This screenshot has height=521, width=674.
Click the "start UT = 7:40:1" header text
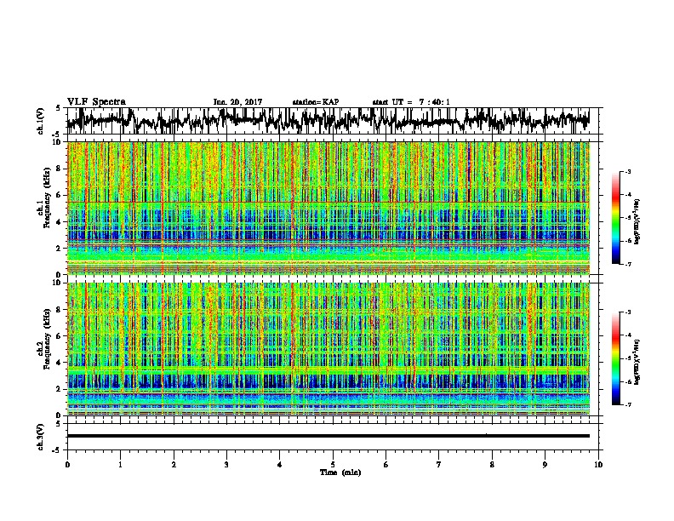click(x=411, y=102)
